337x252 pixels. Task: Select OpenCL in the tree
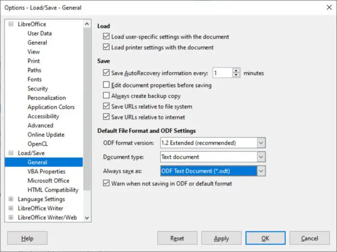38,144
